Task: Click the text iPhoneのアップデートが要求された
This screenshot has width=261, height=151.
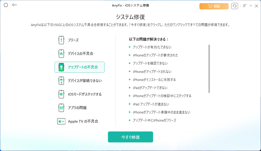Action: pos(155,55)
